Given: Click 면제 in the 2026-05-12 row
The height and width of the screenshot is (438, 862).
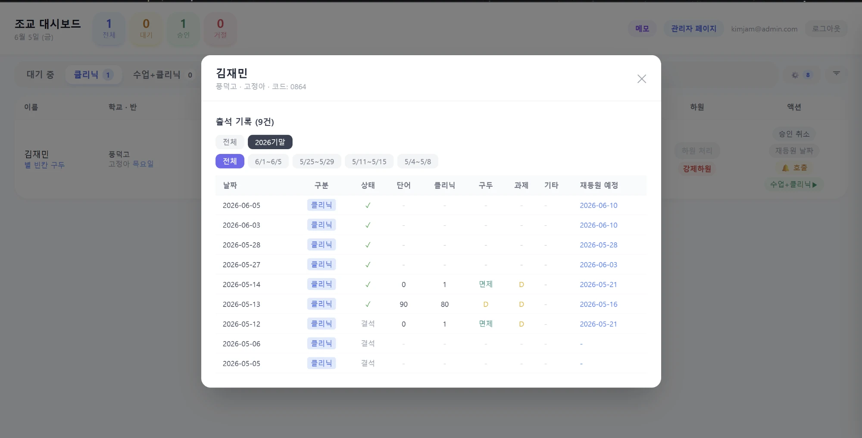Looking at the screenshot, I should [486, 324].
